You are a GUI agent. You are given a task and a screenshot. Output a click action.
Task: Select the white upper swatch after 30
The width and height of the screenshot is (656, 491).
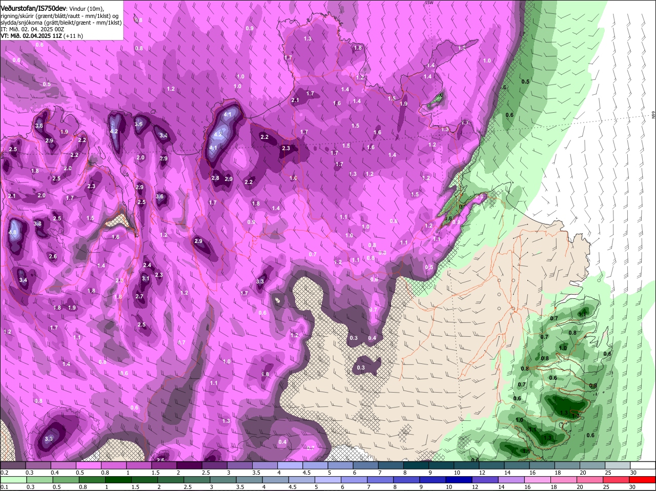coord(643,465)
